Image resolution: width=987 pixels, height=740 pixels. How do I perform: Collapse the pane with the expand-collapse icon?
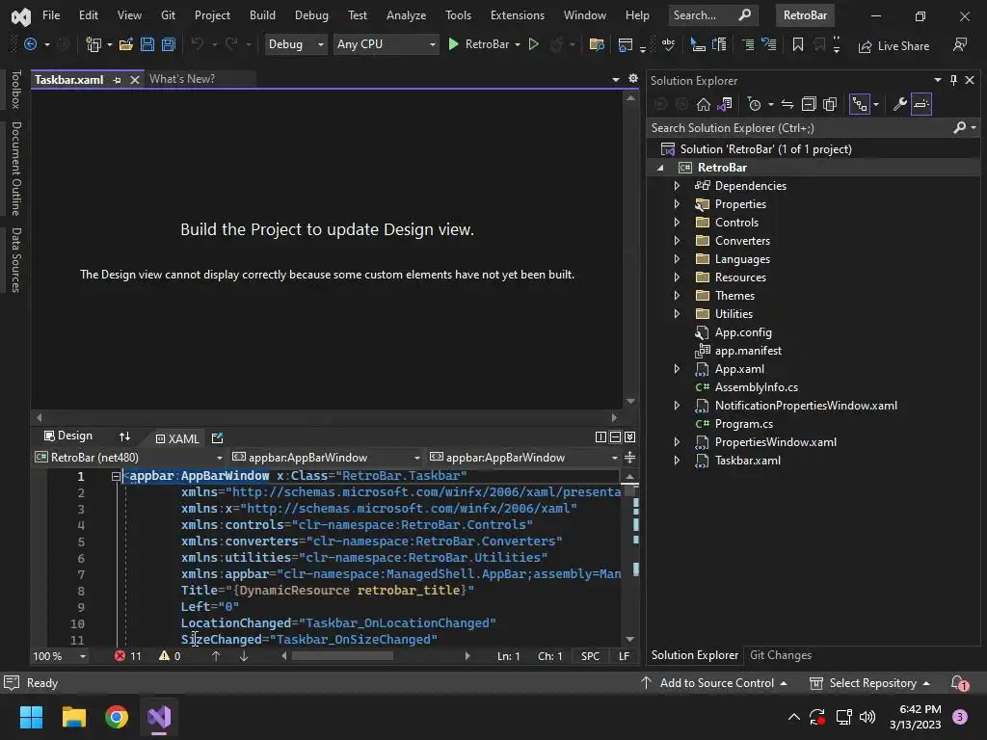pos(630,437)
